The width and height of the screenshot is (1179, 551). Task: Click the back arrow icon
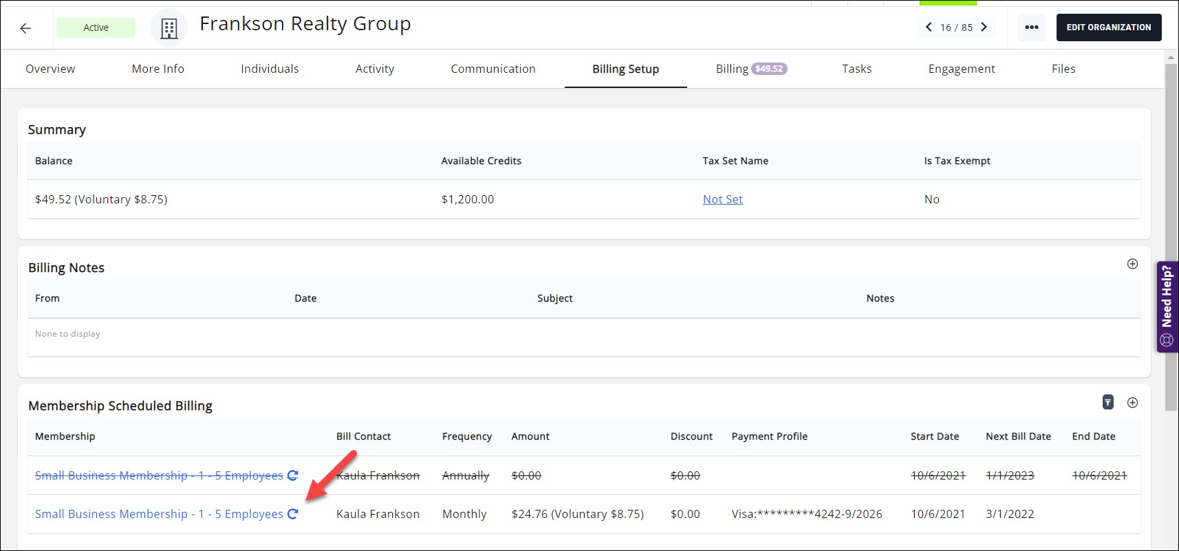point(25,28)
